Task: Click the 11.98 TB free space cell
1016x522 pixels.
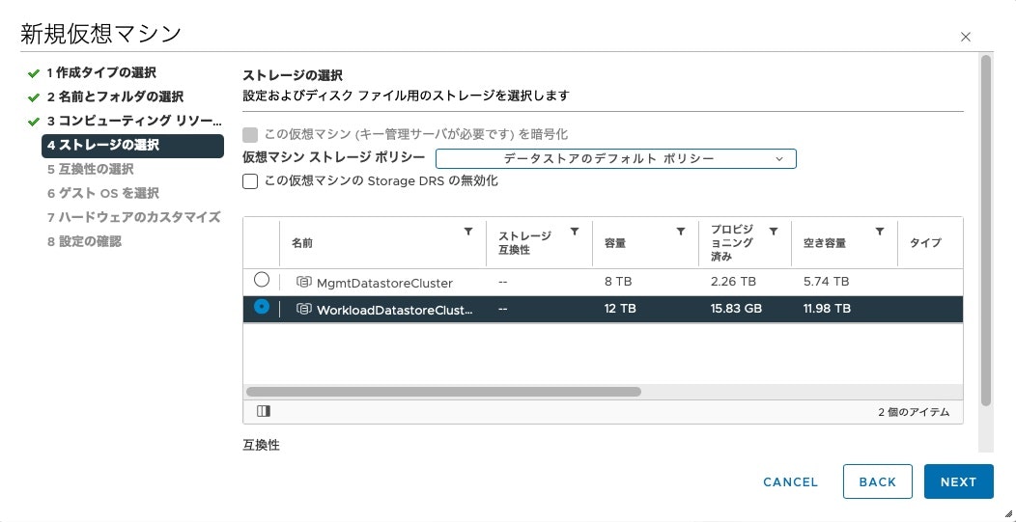Action: click(x=827, y=309)
